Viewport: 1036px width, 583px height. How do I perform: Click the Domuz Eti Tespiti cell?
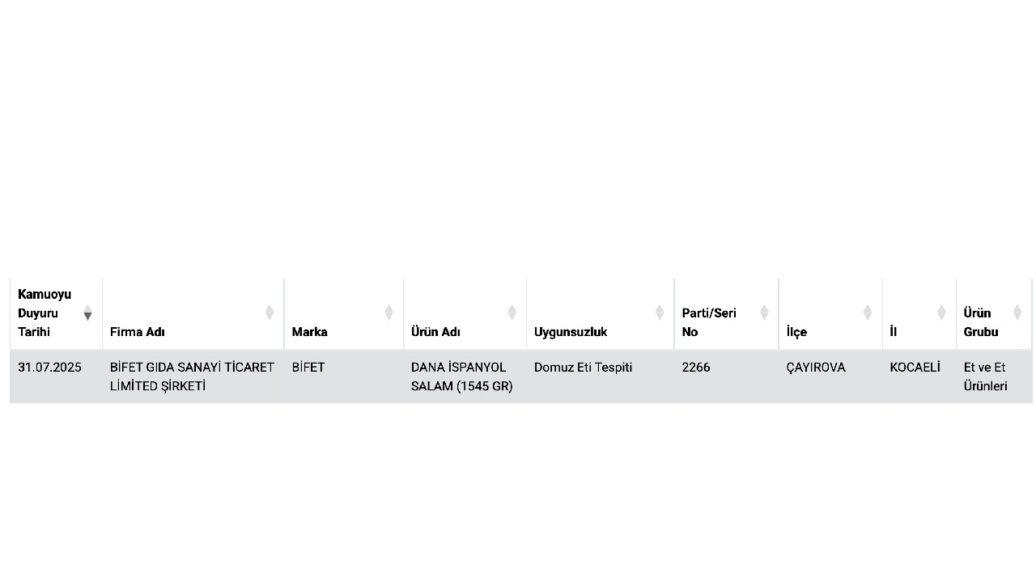(583, 368)
